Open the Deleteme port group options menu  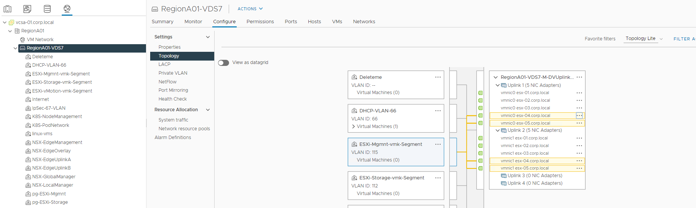click(x=438, y=77)
